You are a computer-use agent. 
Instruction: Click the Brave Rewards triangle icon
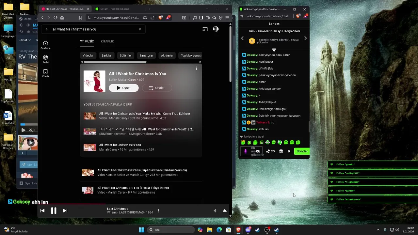coord(168,17)
